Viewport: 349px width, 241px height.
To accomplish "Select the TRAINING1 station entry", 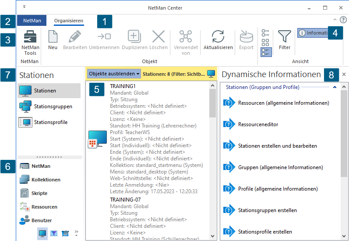I will tap(123, 86).
